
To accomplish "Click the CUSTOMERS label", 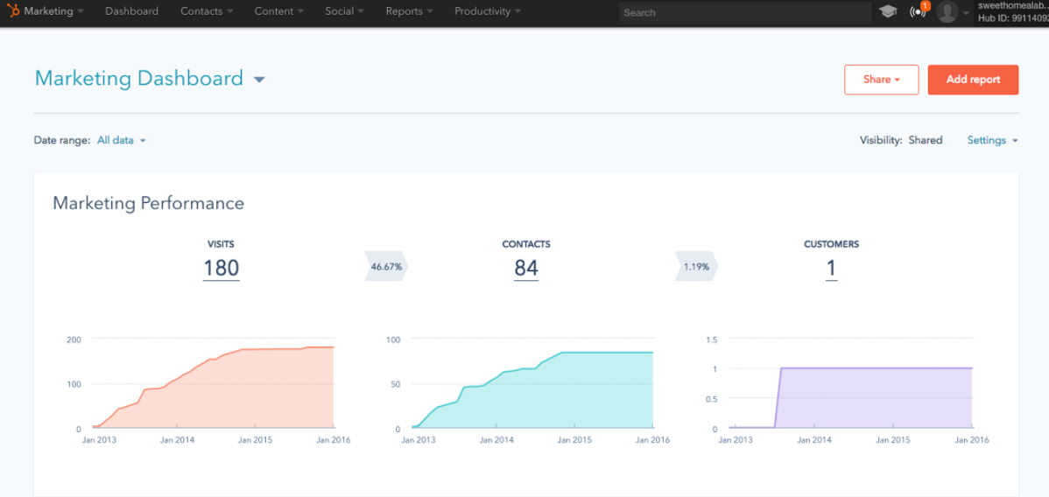I will pyautogui.click(x=832, y=244).
